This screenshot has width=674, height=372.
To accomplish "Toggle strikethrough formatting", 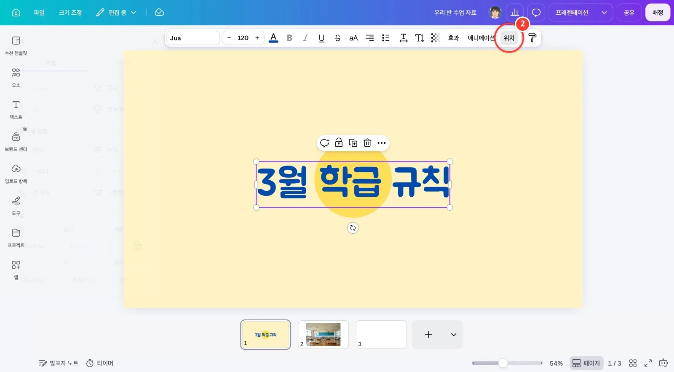I will coord(337,38).
